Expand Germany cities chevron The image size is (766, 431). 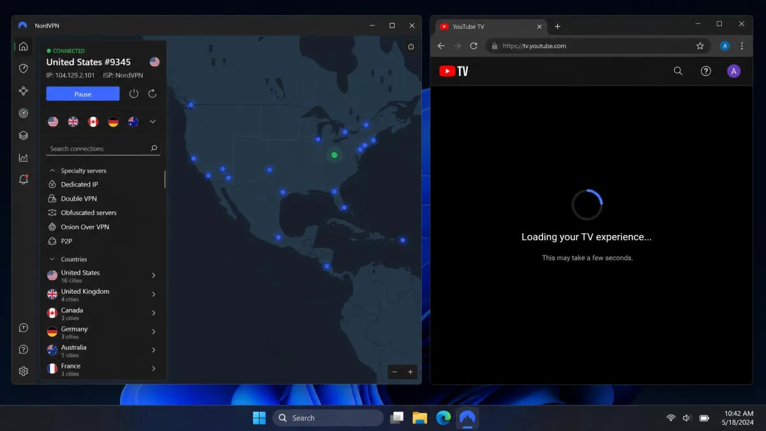point(154,331)
